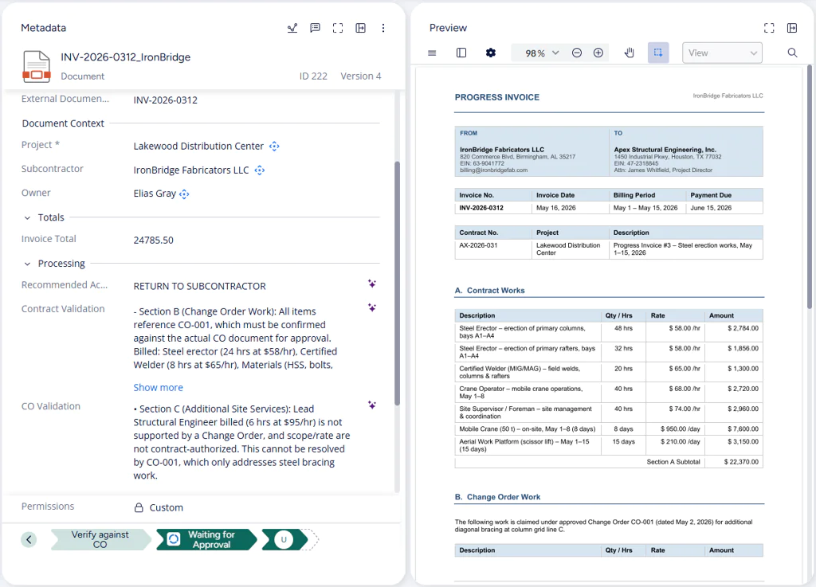Open the Metadata three-dot more menu

point(383,28)
